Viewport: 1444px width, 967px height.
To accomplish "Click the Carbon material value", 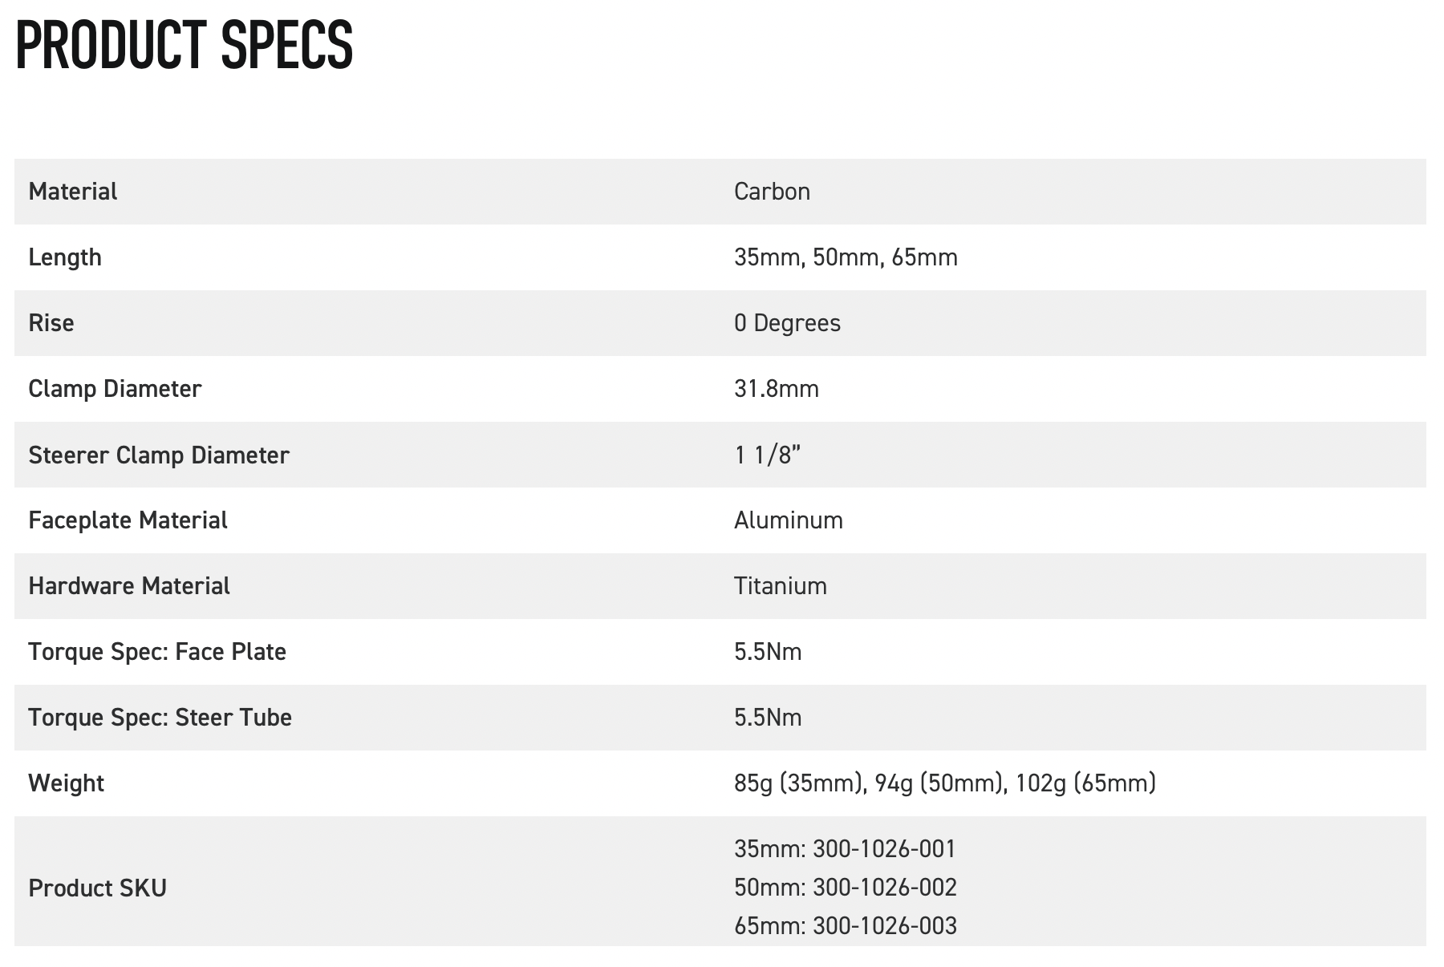I will click(x=772, y=192).
